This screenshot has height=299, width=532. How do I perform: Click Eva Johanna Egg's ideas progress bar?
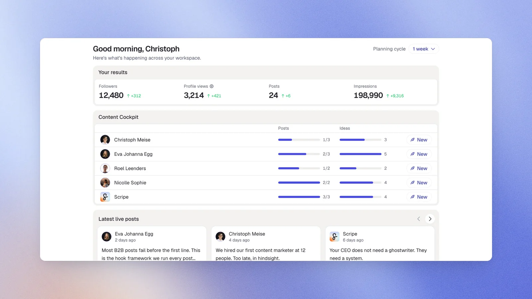click(360, 154)
